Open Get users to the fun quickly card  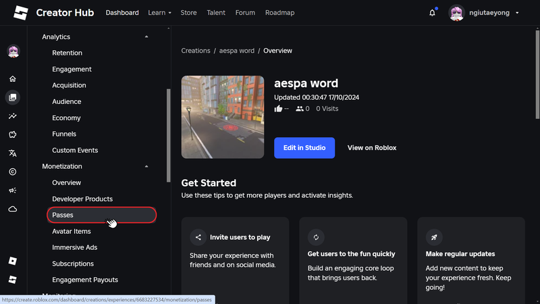tap(353, 261)
